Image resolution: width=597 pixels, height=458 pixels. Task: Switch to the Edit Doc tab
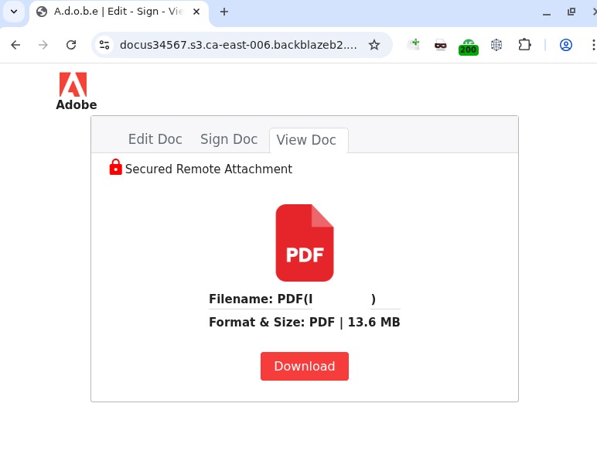pyautogui.click(x=155, y=139)
